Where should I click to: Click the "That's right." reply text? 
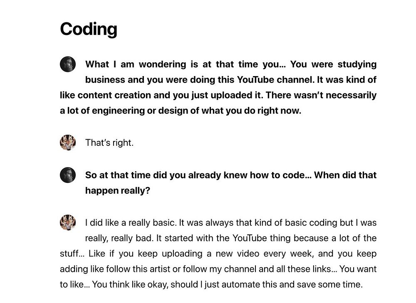coord(109,143)
